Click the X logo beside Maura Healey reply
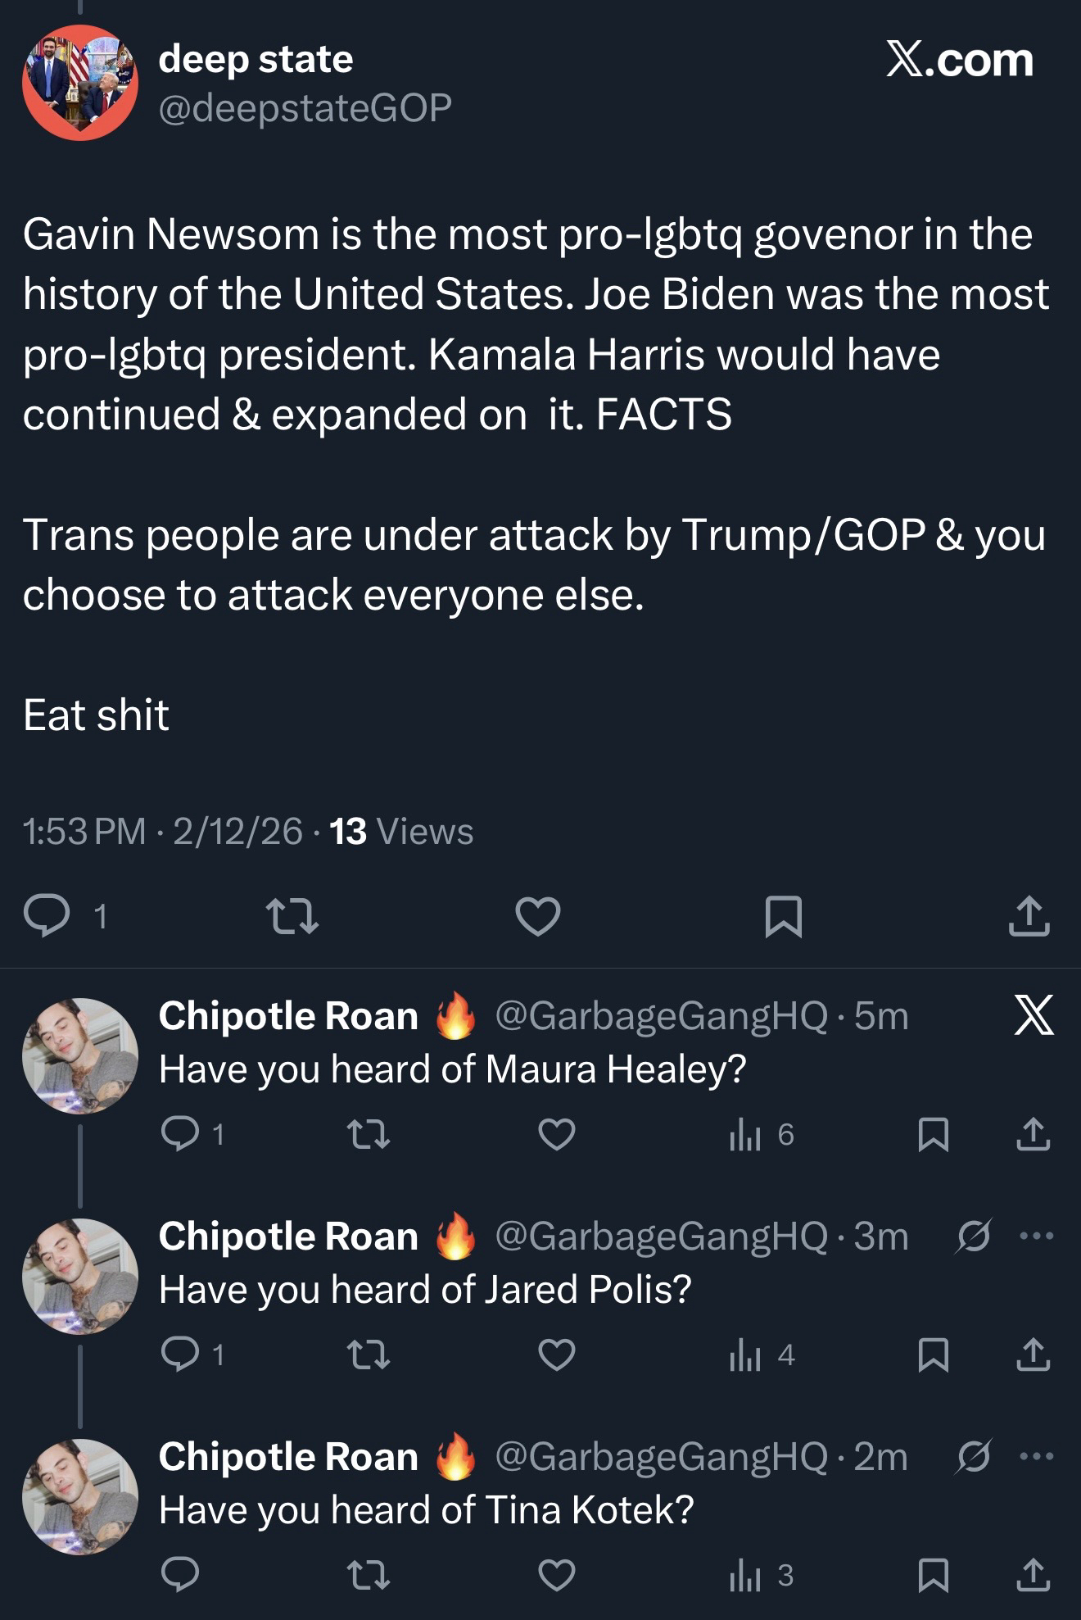The height and width of the screenshot is (1620, 1081). click(x=1034, y=1016)
